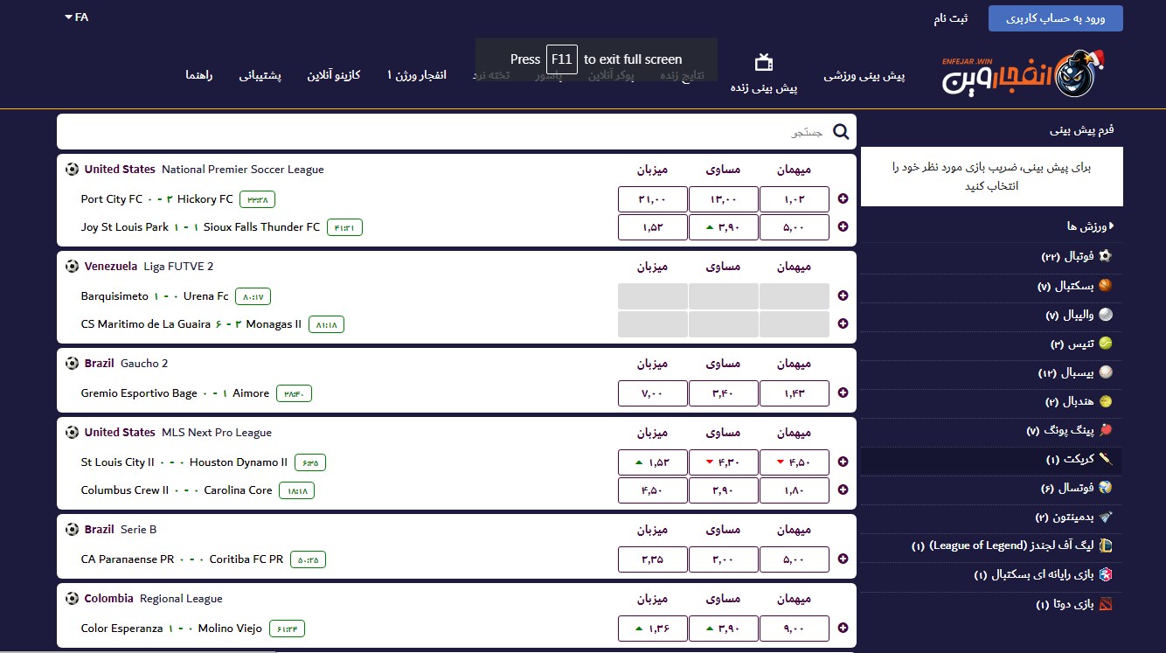
Task: Select ping pong (پینگ پونگ) icon
Action: click(1106, 430)
